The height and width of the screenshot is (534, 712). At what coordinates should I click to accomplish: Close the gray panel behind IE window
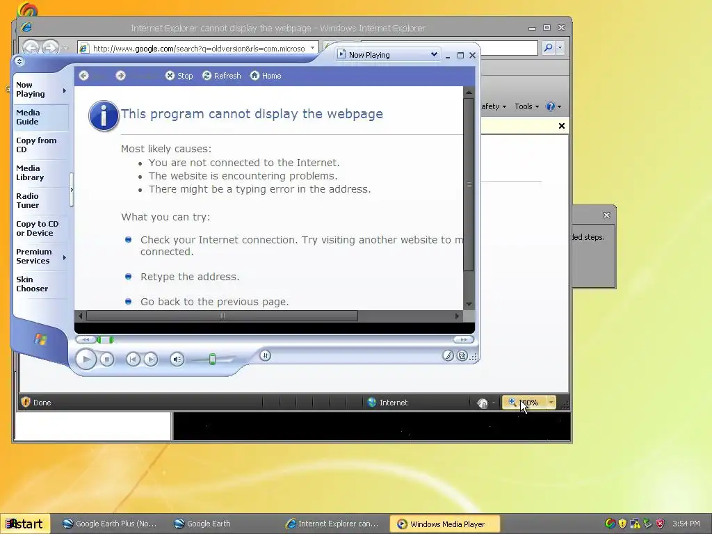pos(606,216)
